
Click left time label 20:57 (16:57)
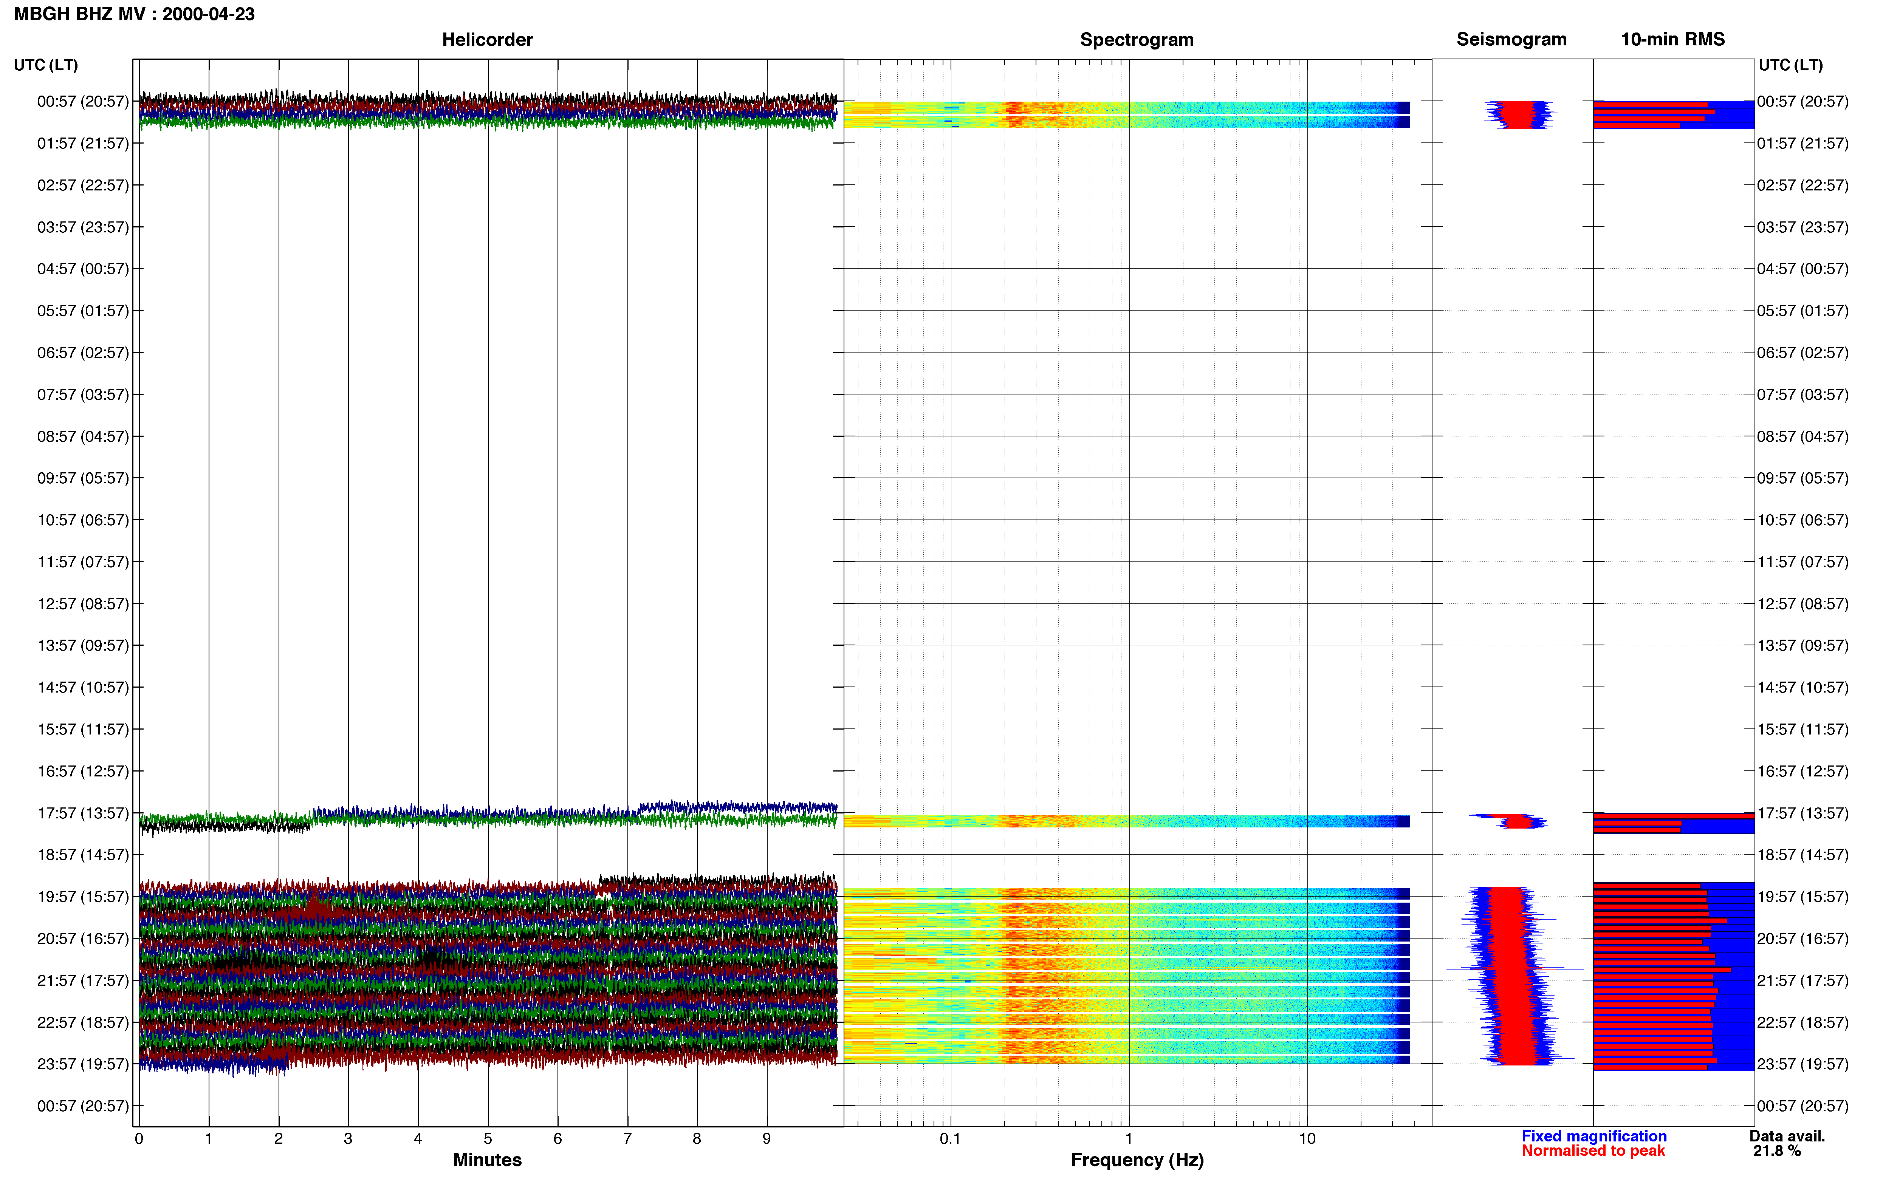pos(83,939)
